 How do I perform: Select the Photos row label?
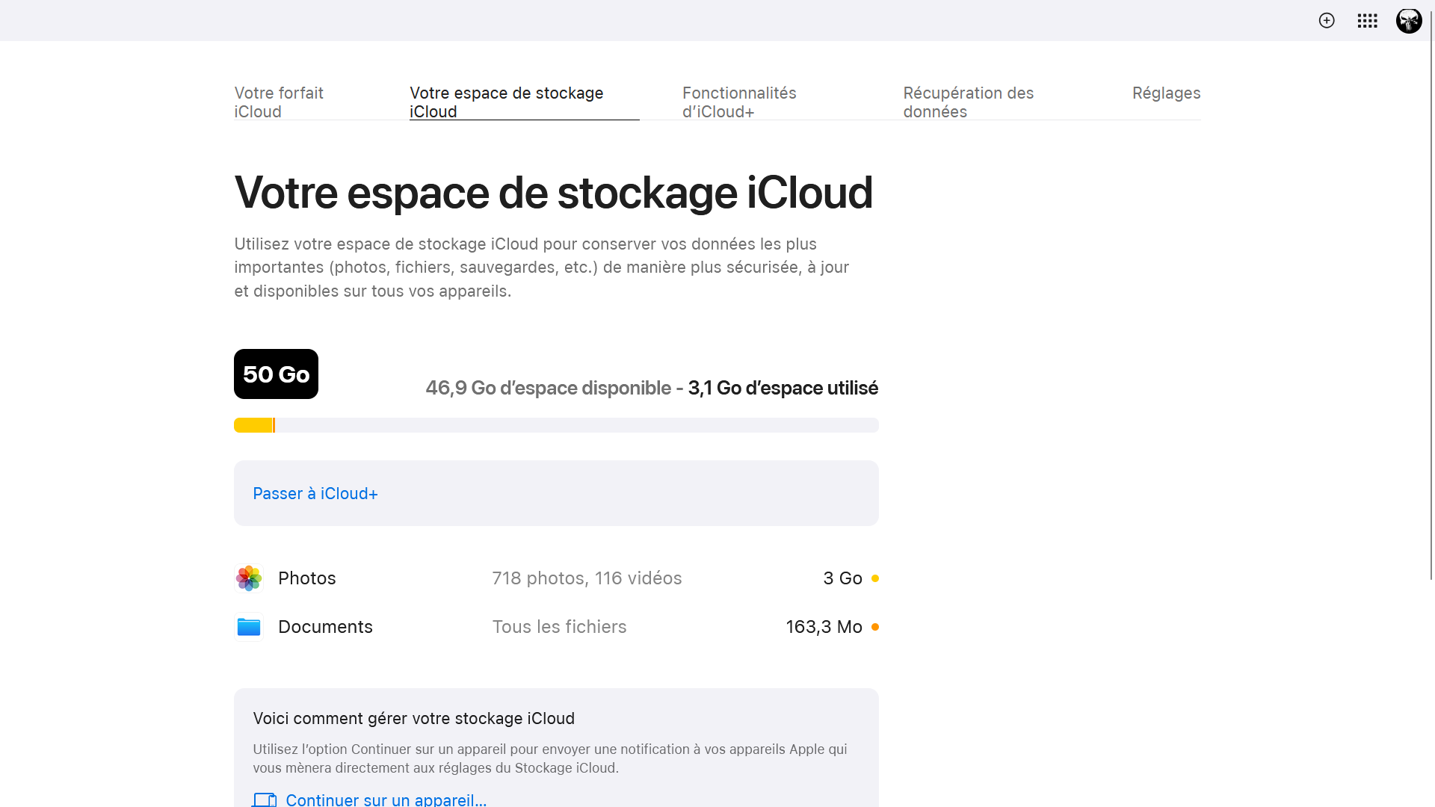click(x=307, y=578)
